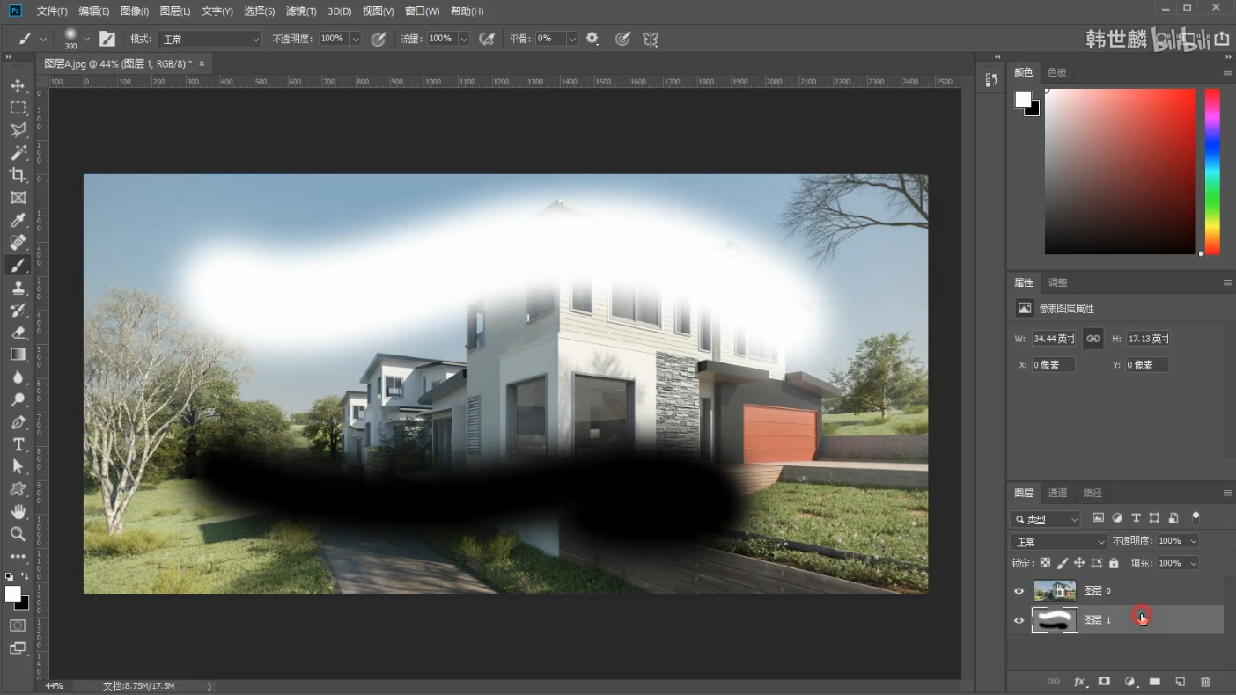This screenshot has width=1236, height=695.
Task: Toggle link between width and height
Action: 1093,339
